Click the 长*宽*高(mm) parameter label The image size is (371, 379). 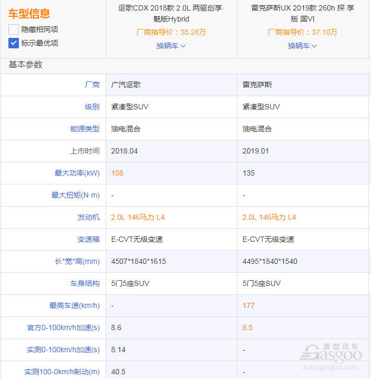point(77,261)
